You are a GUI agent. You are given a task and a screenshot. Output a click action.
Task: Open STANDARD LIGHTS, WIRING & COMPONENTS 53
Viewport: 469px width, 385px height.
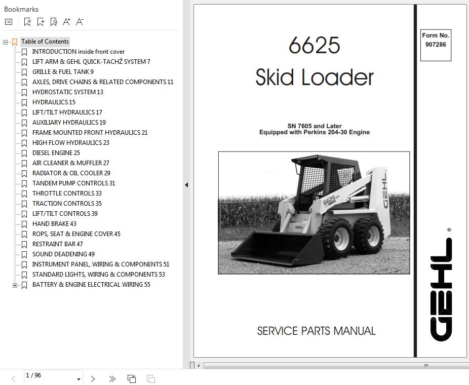99,275
